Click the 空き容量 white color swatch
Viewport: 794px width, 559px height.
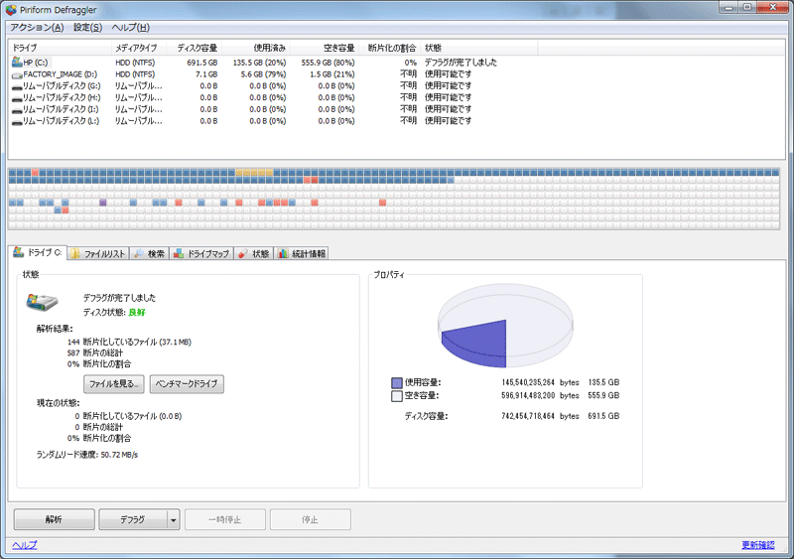397,396
